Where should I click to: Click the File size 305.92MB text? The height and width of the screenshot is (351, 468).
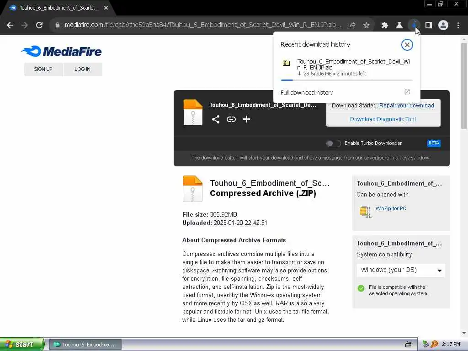pos(210,215)
